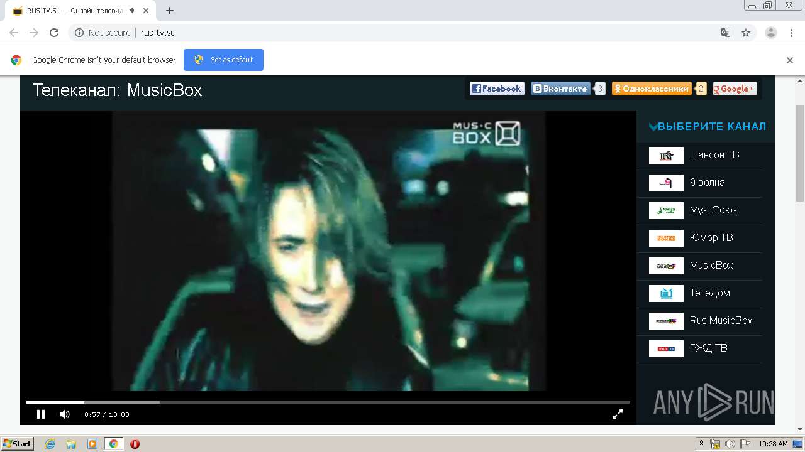Launch Internet Explorer from taskbar
805x452 pixels.
tap(50, 444)
